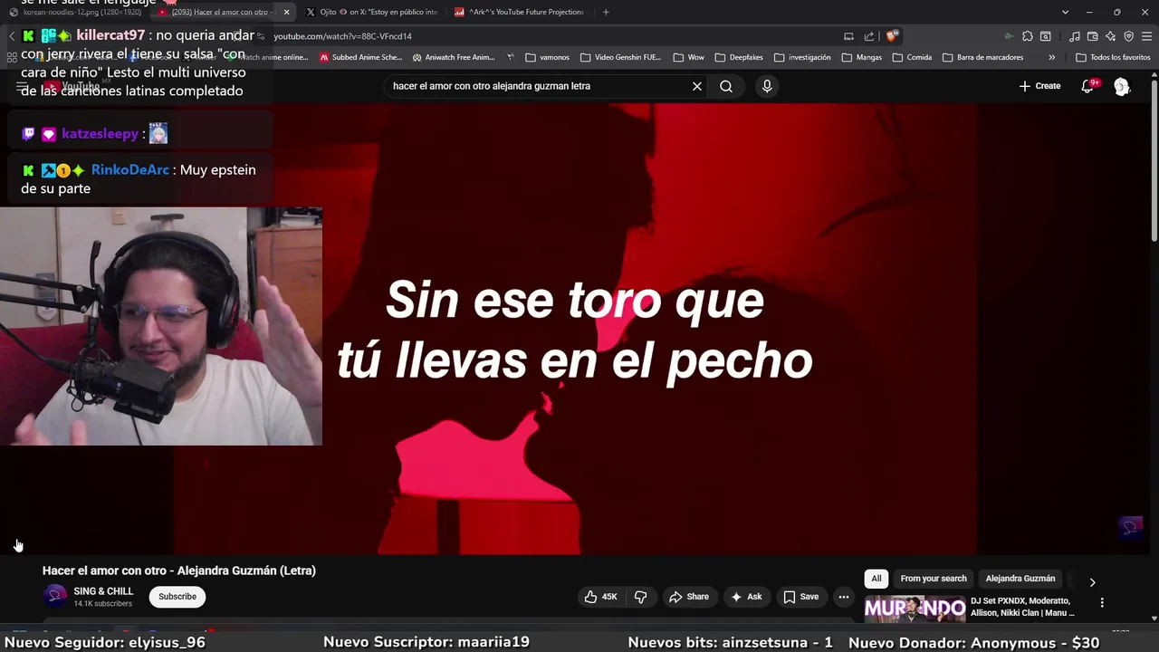
Task: Switch to the korean-noodles-12.png tab
Action: click(75, 12)
